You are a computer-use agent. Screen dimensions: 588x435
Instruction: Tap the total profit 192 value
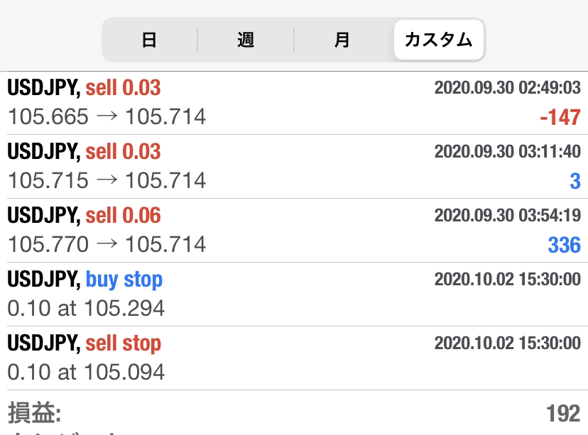click(x=563, y=413)
